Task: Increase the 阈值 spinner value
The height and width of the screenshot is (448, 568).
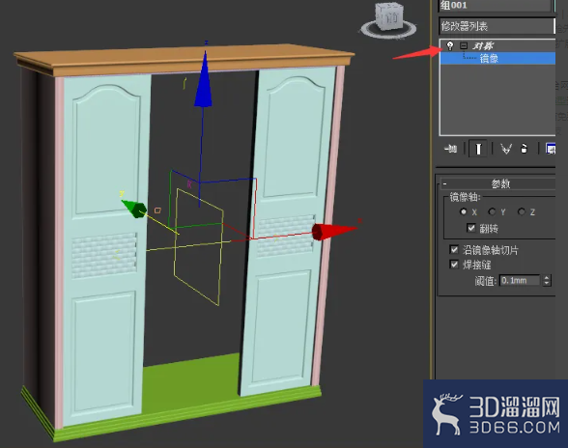Action: pos(547,277)
